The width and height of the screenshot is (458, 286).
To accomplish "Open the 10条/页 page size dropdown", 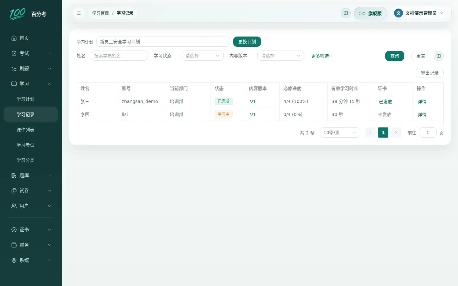I will pyautogui.click(x=340, y=133).
